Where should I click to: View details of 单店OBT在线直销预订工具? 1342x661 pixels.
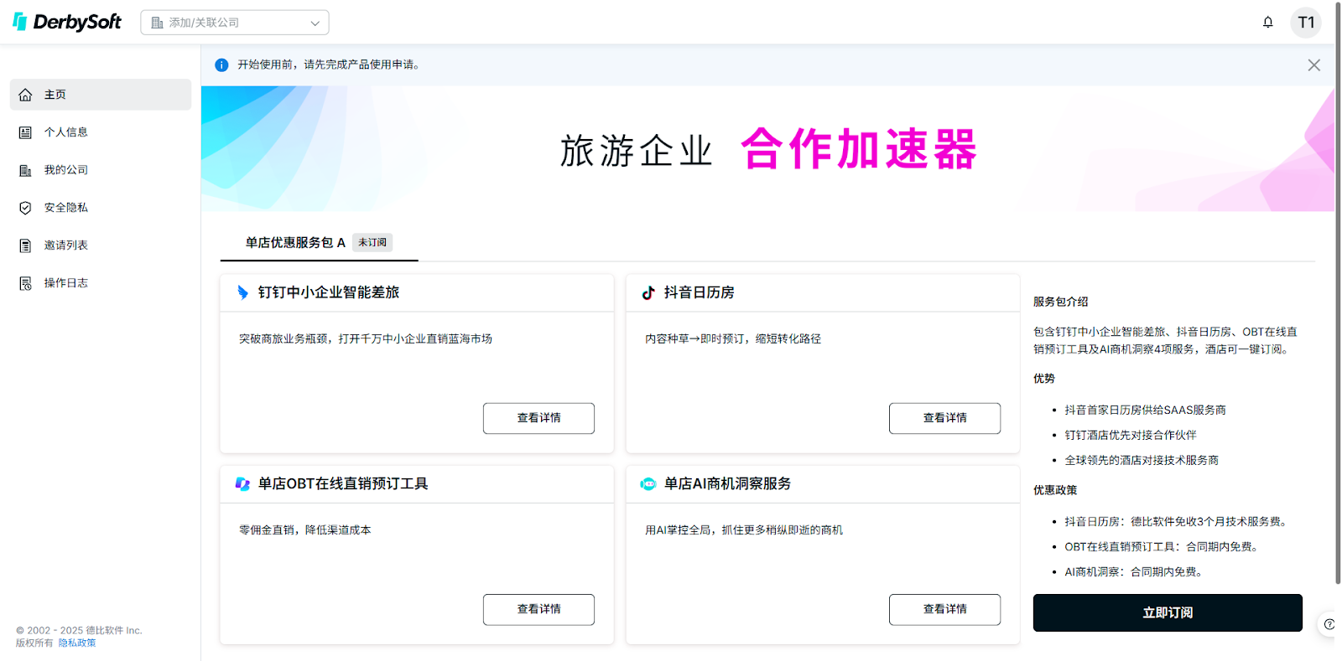[538, 609]
